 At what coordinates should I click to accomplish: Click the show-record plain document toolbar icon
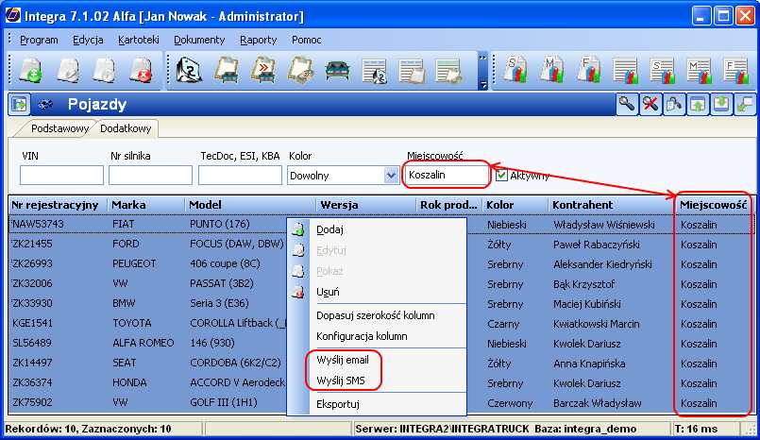pos(104,71)
